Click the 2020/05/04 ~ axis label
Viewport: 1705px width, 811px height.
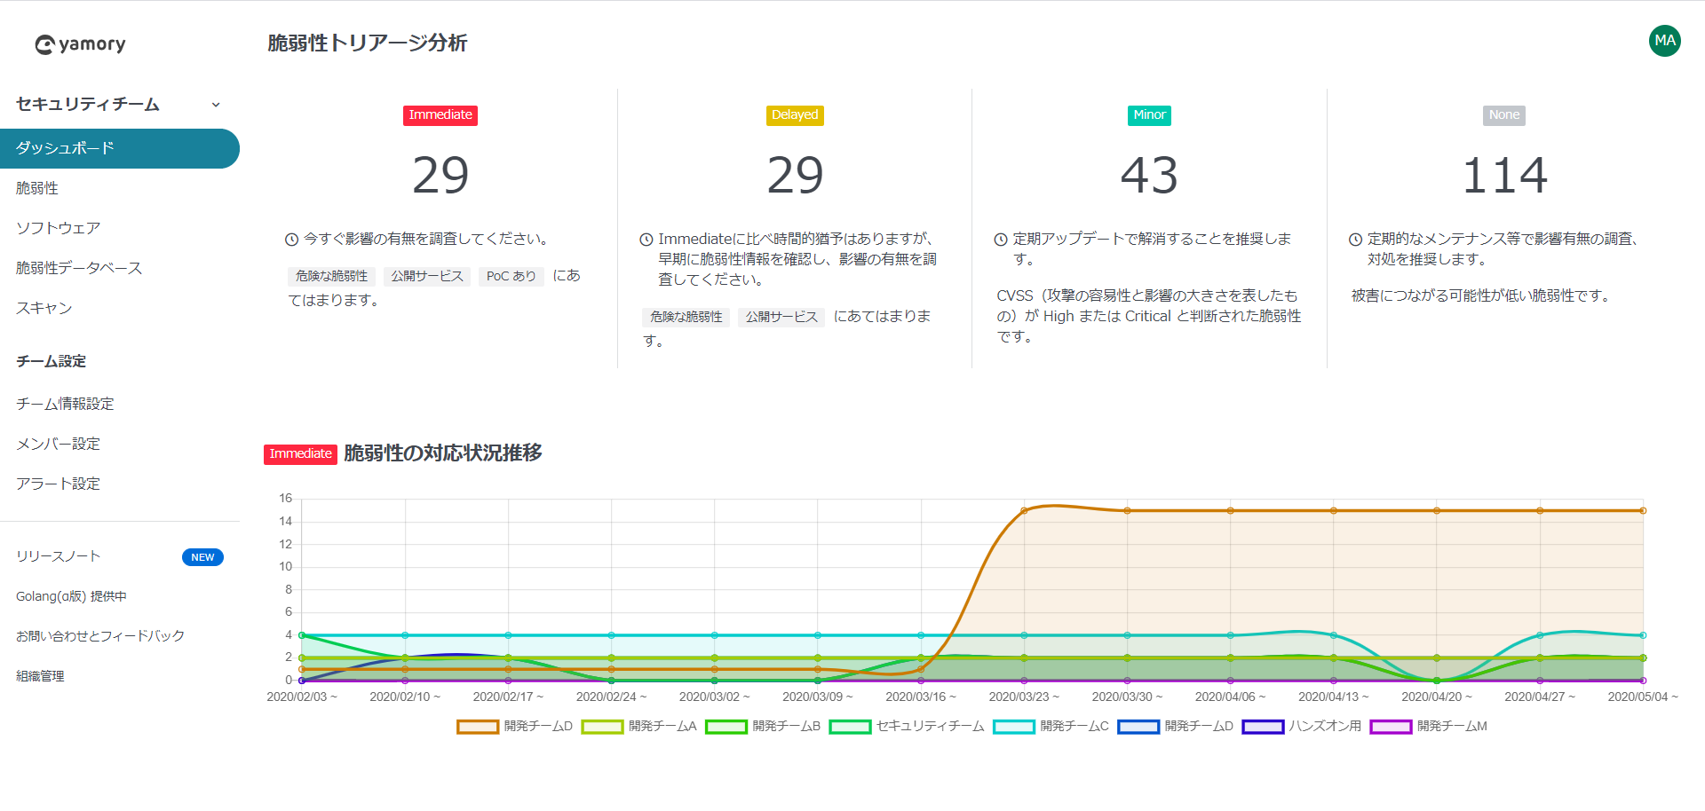1643,697
